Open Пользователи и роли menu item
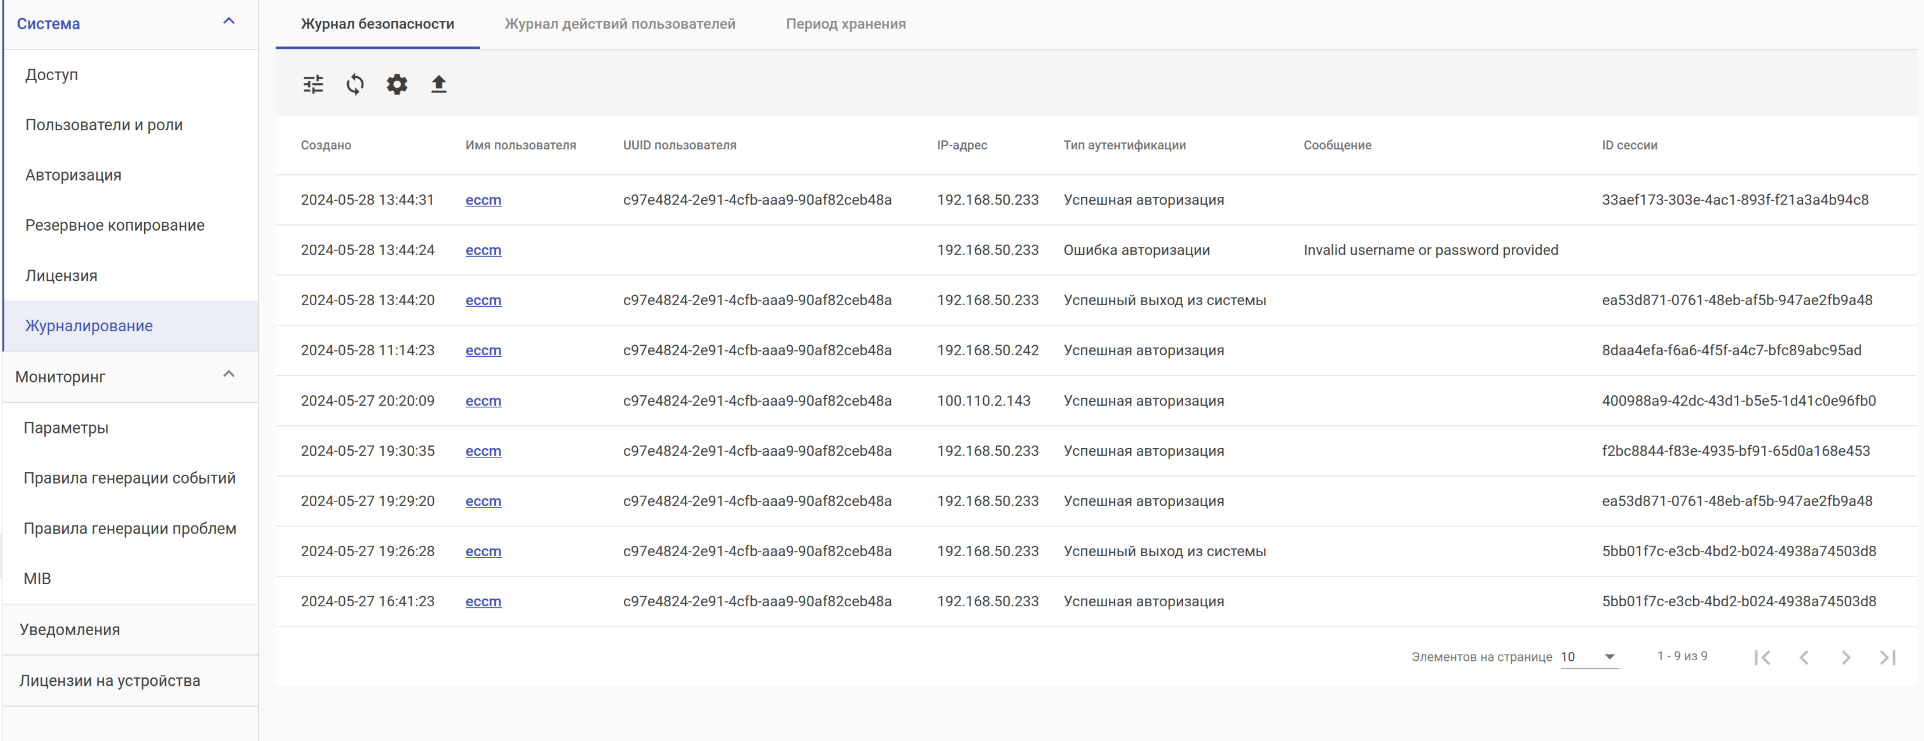 [x=104, y=124]
